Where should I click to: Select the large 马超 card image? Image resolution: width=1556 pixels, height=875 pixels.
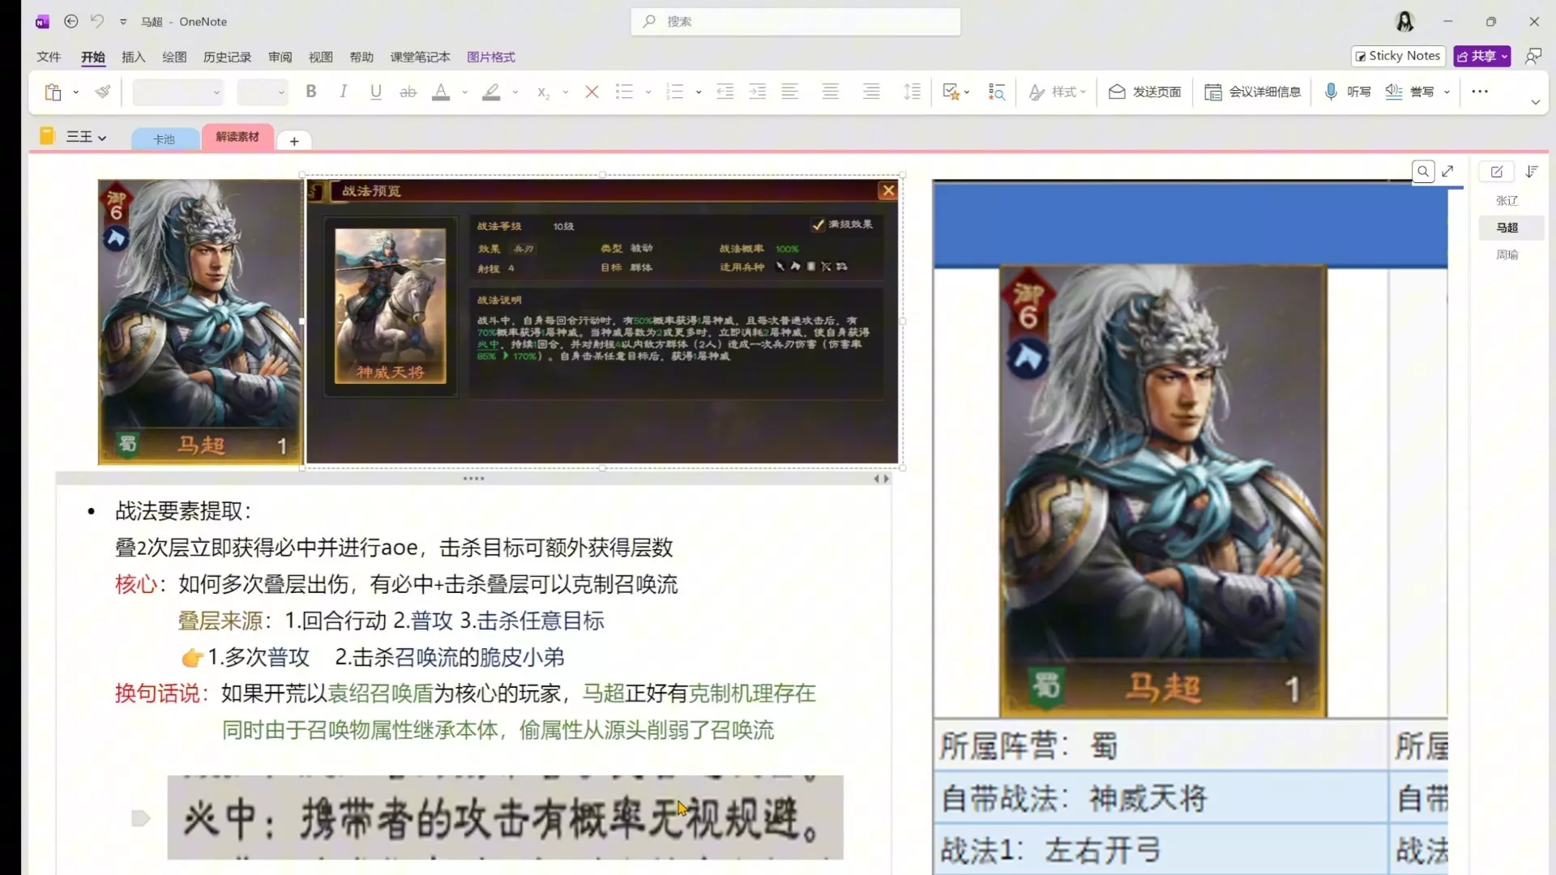[x=1163, y=492]
